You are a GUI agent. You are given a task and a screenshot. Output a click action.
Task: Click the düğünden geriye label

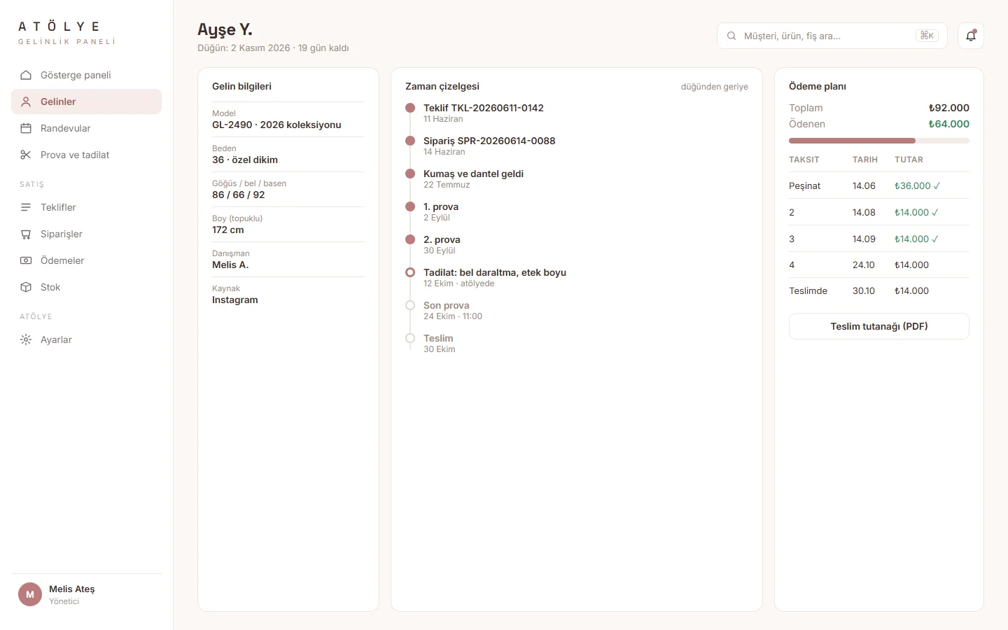(715, 87)
